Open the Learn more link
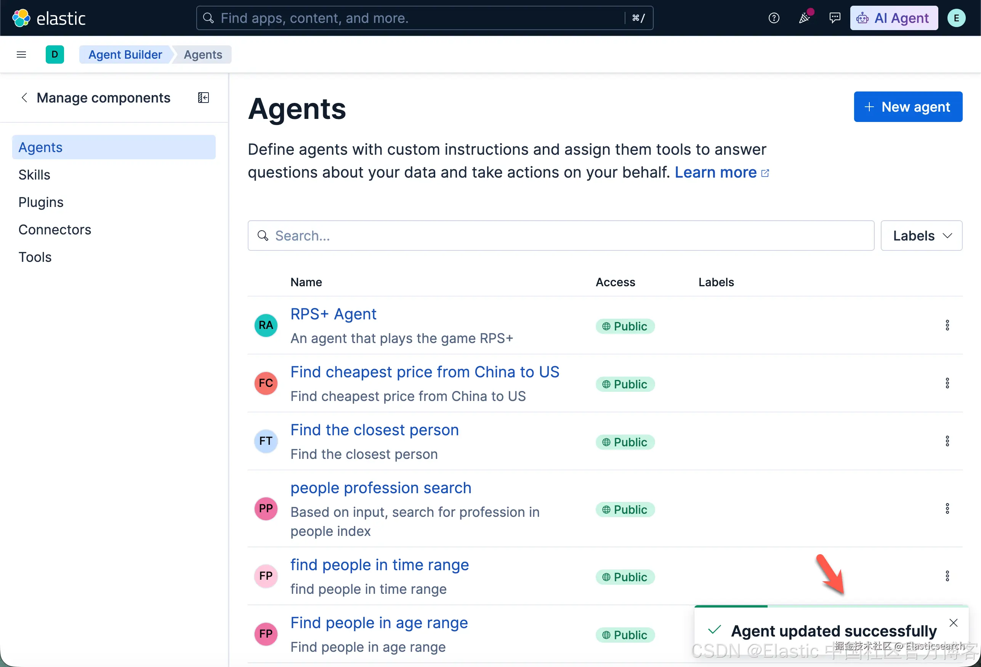The height and width of the screenshot is (667, 981). (x=722, y=172)
